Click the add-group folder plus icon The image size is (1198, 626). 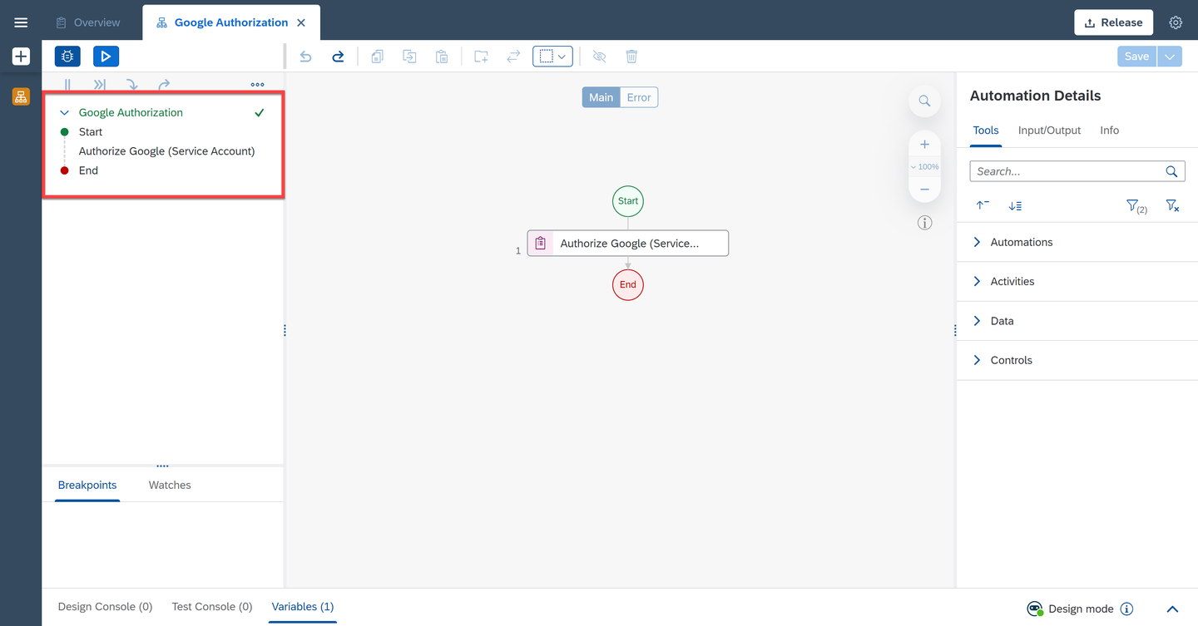coord(481,57)
